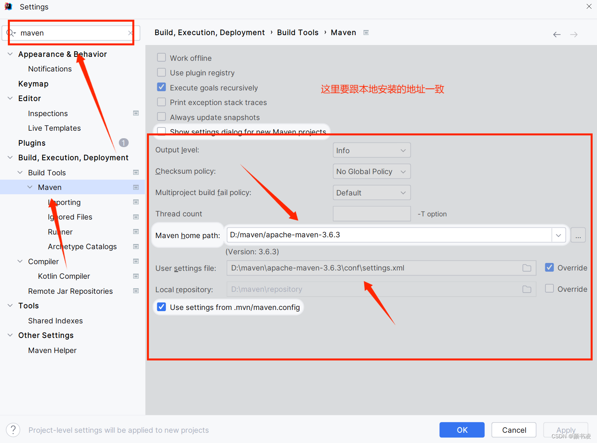
Task: Collapse Build, Execution, Deployment section
Action: (x=10, y=158)
